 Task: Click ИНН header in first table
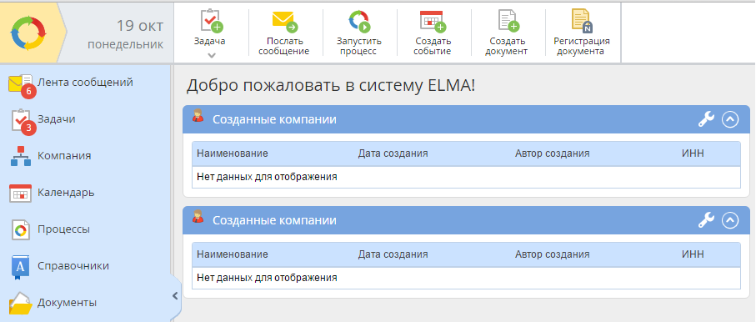[693, 153]
